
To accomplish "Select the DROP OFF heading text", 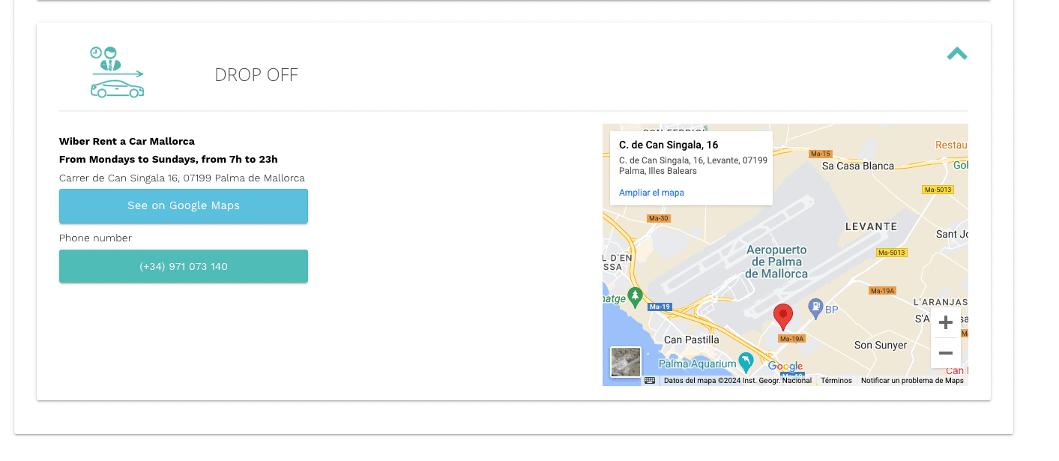I will 256,75.
